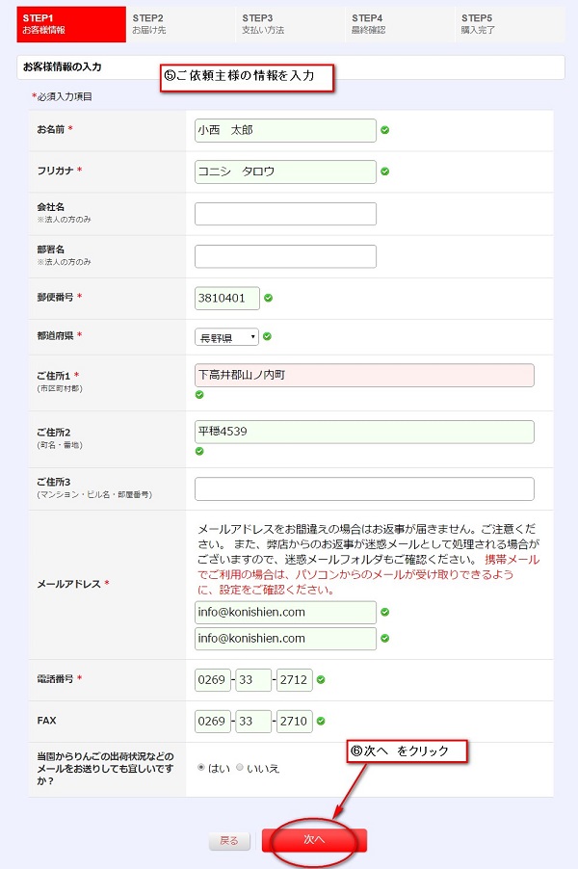Click check icon beside confirmation email field
This screenshot has width=578, height=869.
pos(385,639)
